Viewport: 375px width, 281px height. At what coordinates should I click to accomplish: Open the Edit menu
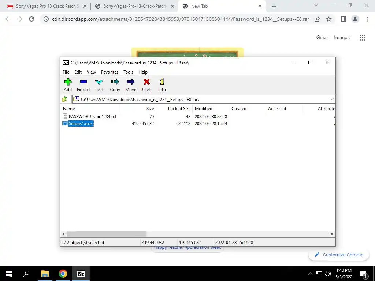point(78,72)
